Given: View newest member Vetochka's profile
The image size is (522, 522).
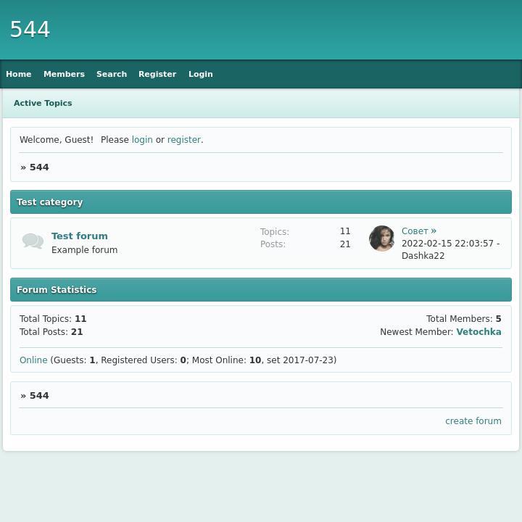Looking at the screenshot, I should pyautogui.click(x=478, y=332).
